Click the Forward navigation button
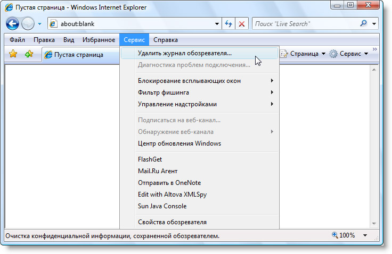392x254 pixels. pos(28,24)
